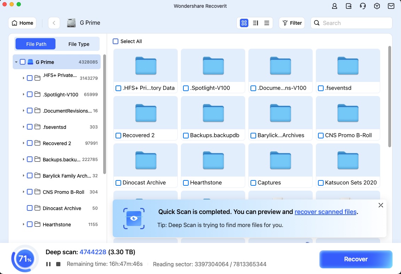
Task: Check the Select All checkbox
Action: (116, 41)
